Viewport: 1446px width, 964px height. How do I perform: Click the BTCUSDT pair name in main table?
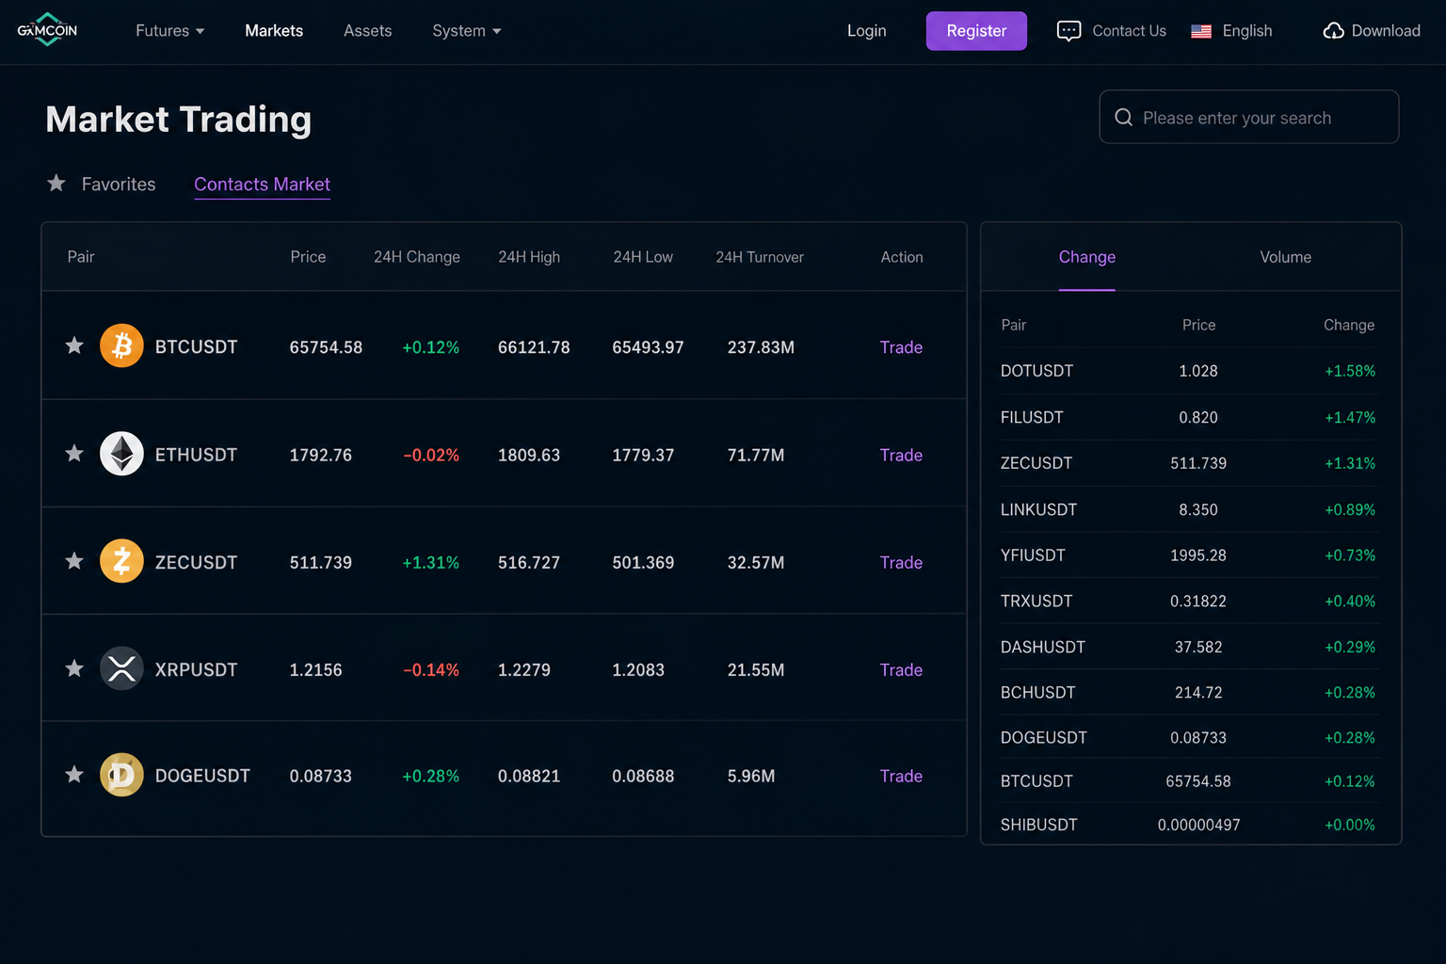click(196, 346)
